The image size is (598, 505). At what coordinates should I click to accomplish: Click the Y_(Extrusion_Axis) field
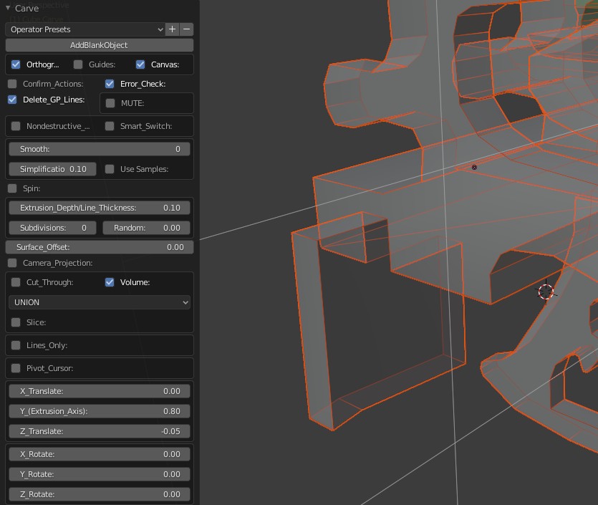click(x=100, y=411)
